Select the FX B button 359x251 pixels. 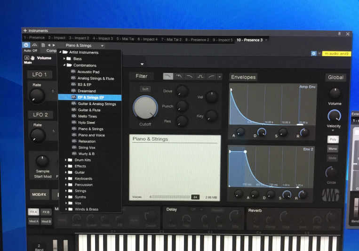(x=46, y=212)
